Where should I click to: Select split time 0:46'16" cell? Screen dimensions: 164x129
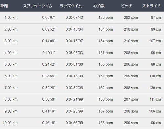coord(49,123)
